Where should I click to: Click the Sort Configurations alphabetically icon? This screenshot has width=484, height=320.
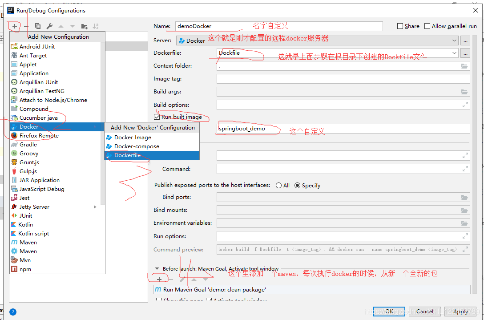(x=96, y=26)
